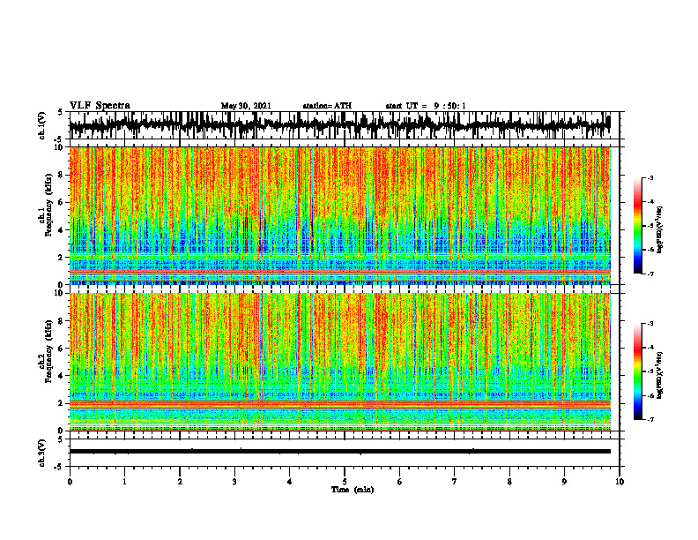
Task: Click time axis tick label "10"
Action: coord(620,482)
